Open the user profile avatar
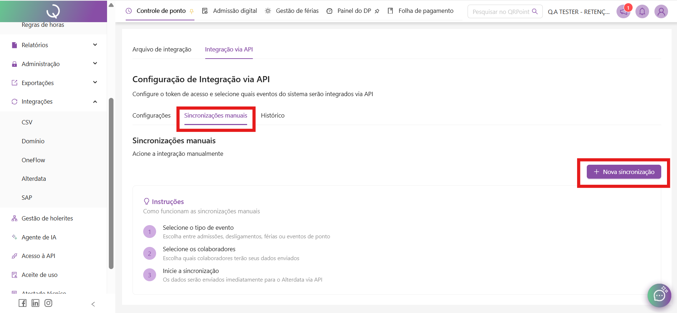The height and width of the screenshot is (313, 677). tap(661, 12)
